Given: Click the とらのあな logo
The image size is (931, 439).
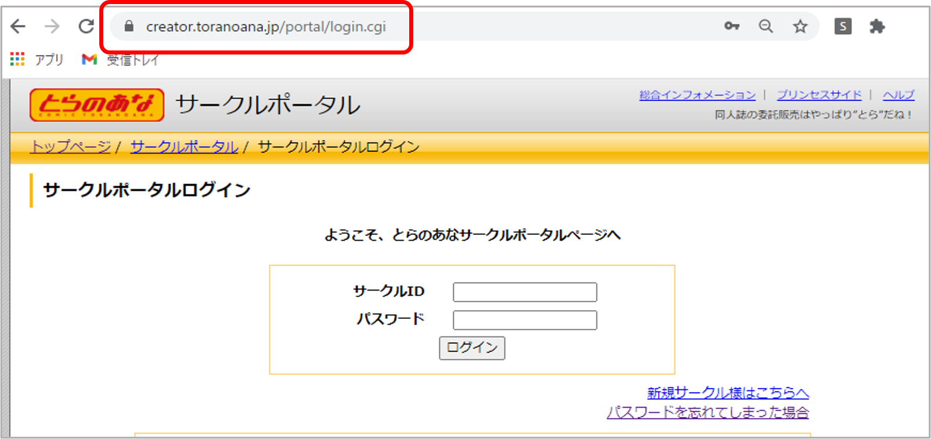Looking at the screenshot, I should tap(97, 105).
